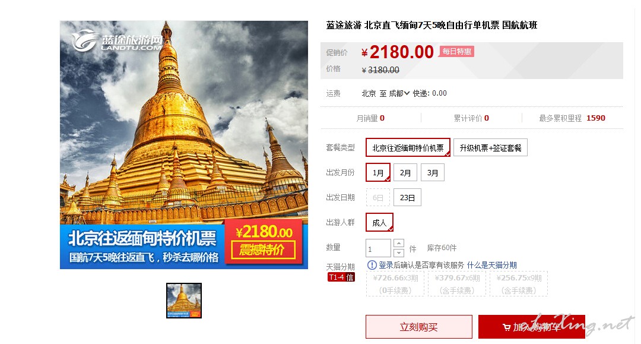Click the Landtu logo on product image
This screenshot has height=344, width=641.
click(x=117, y=41)
